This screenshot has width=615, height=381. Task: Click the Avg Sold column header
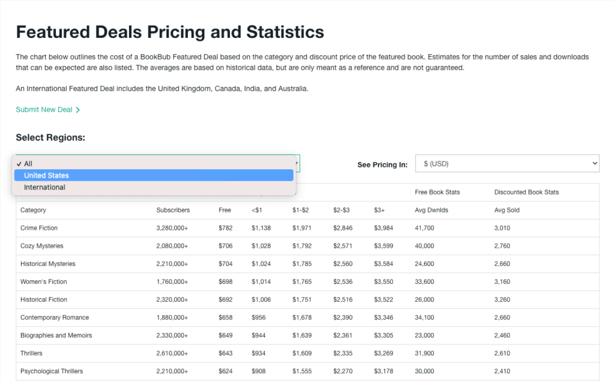pos(507,210)
